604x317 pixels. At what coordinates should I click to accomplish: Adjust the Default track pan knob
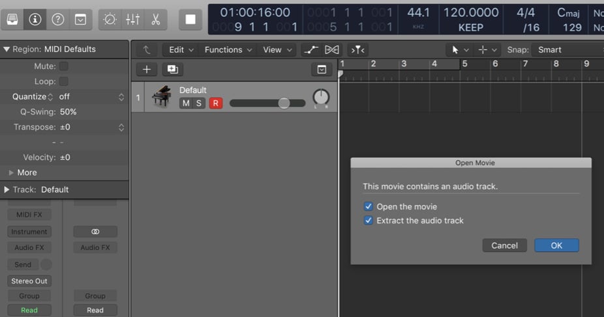click(321, 97)
